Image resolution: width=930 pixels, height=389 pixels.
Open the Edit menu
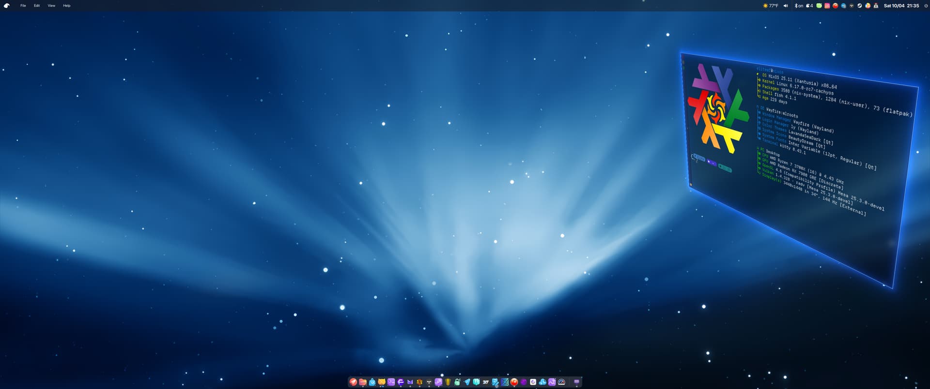37,6
